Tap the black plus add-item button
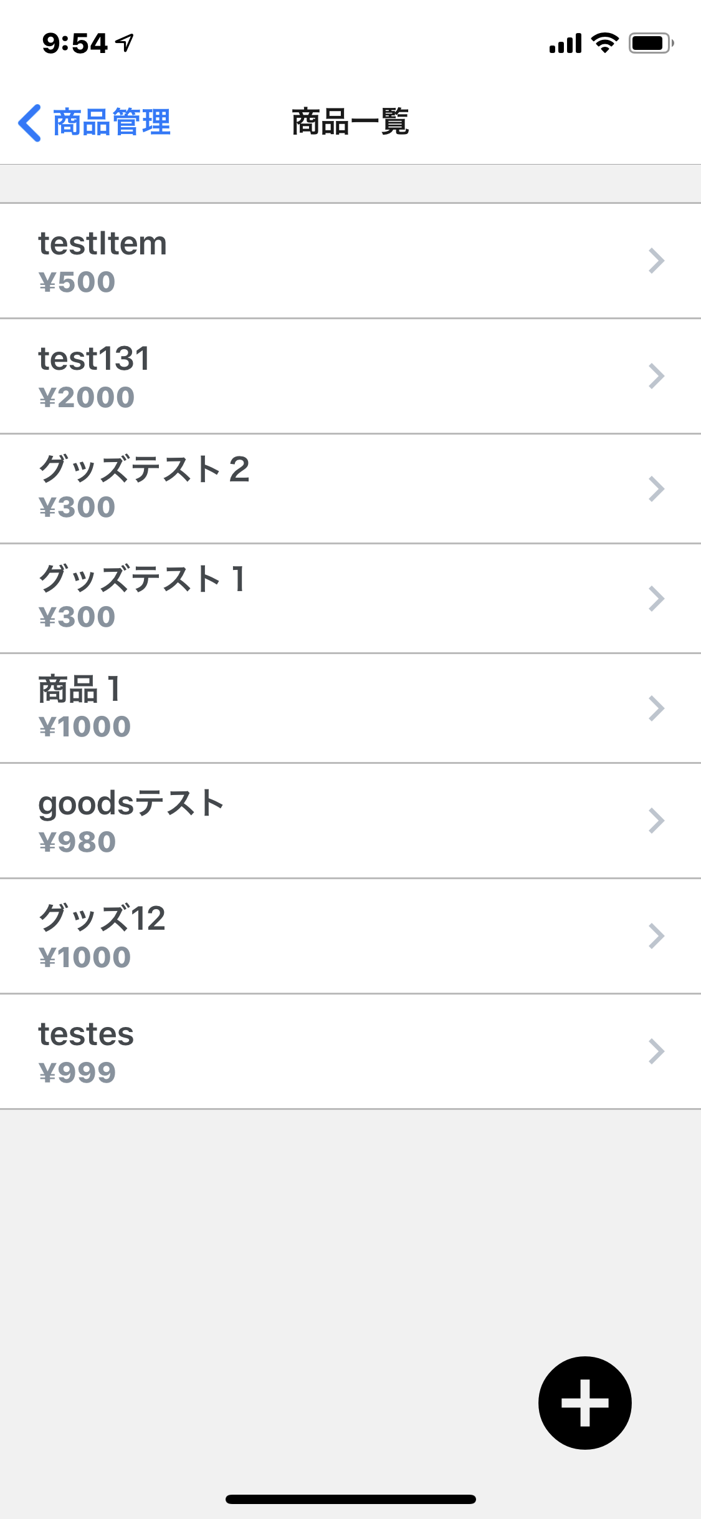This screenshot has width=701, height=1519. 584,1402
